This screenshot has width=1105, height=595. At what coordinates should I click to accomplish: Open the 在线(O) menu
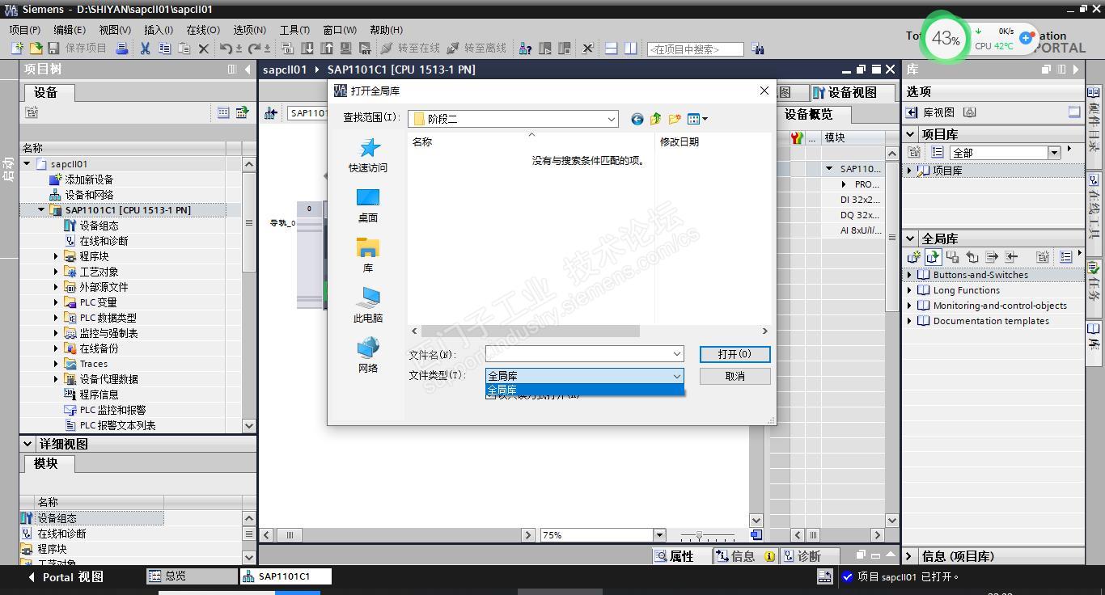click(x=203, y=30)
